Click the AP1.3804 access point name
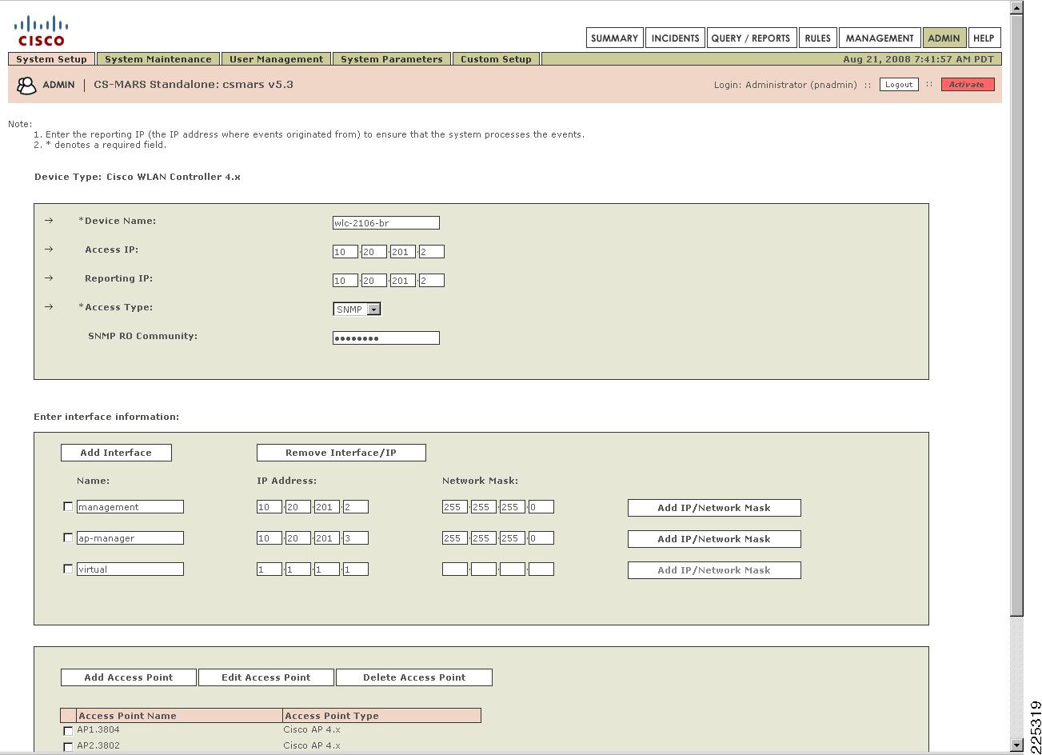1042x755 pixels. [x=98, y=729]
